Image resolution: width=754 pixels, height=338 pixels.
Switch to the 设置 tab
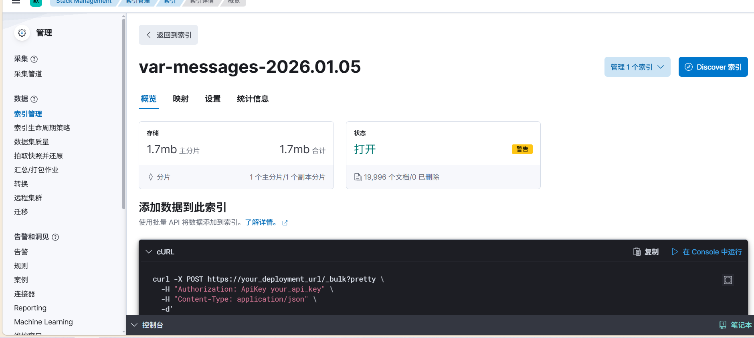coord(213,99)
